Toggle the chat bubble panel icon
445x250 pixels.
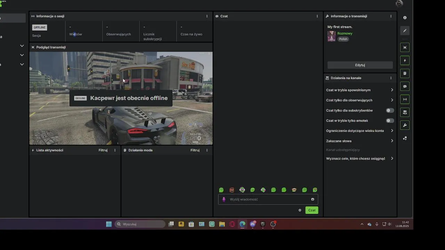pyautogui.click(x=405, y=86)
